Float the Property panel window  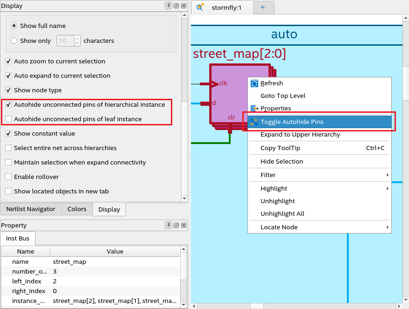point(176,226)
